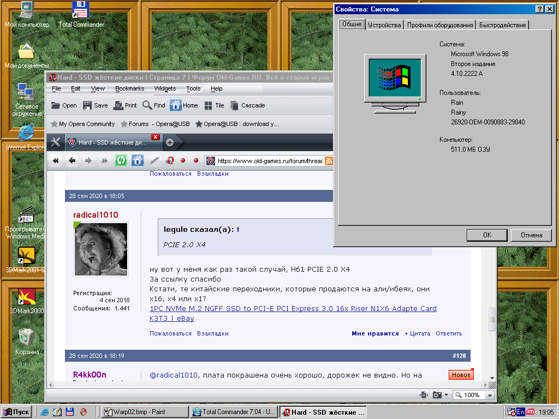Open the Tools menu in Opera

tap(193, 88)
